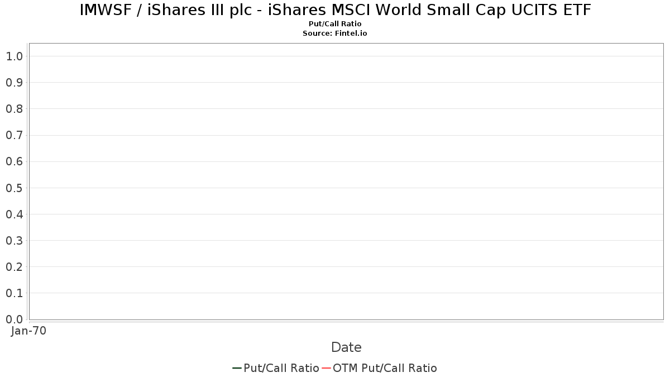Click the Jan-70 date axis label
This screenshot has width=670, height=377.
[x=29, y=331]
